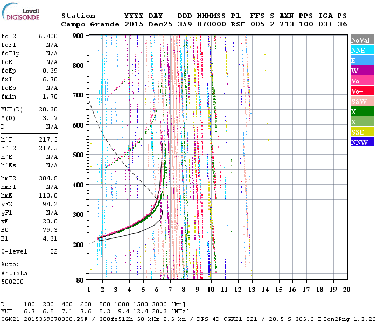Select the yF2 value 94.2
This screenshot has width=377, height=323.
pyautogui.click(x=50, y=204)
